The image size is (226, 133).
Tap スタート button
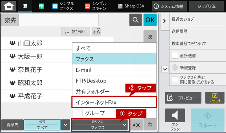point(208,120)
